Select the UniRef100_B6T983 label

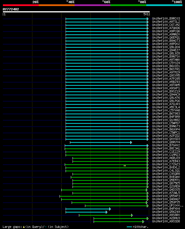point(166,113)
